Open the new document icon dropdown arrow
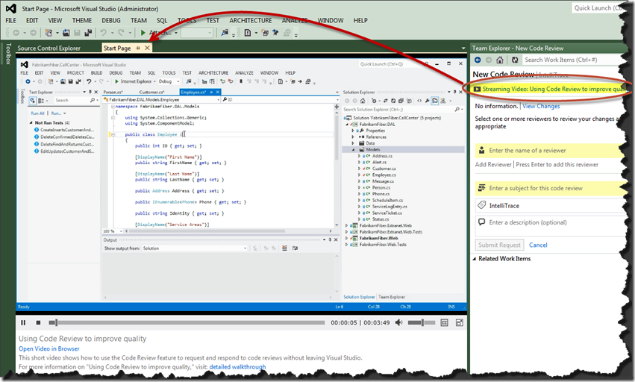 (256, 34)
